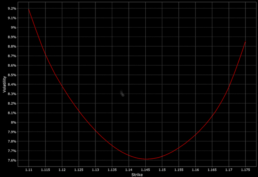Viewport: 258px width, 177px height.
Task: Click the dotted gridline at strike 1.13
Action: (x=95, y=75)
